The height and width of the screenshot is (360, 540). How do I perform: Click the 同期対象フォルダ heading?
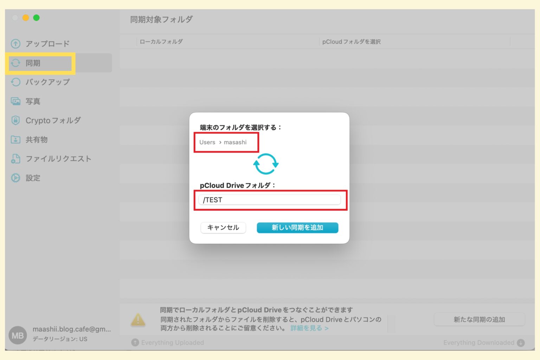pos(161,19)
